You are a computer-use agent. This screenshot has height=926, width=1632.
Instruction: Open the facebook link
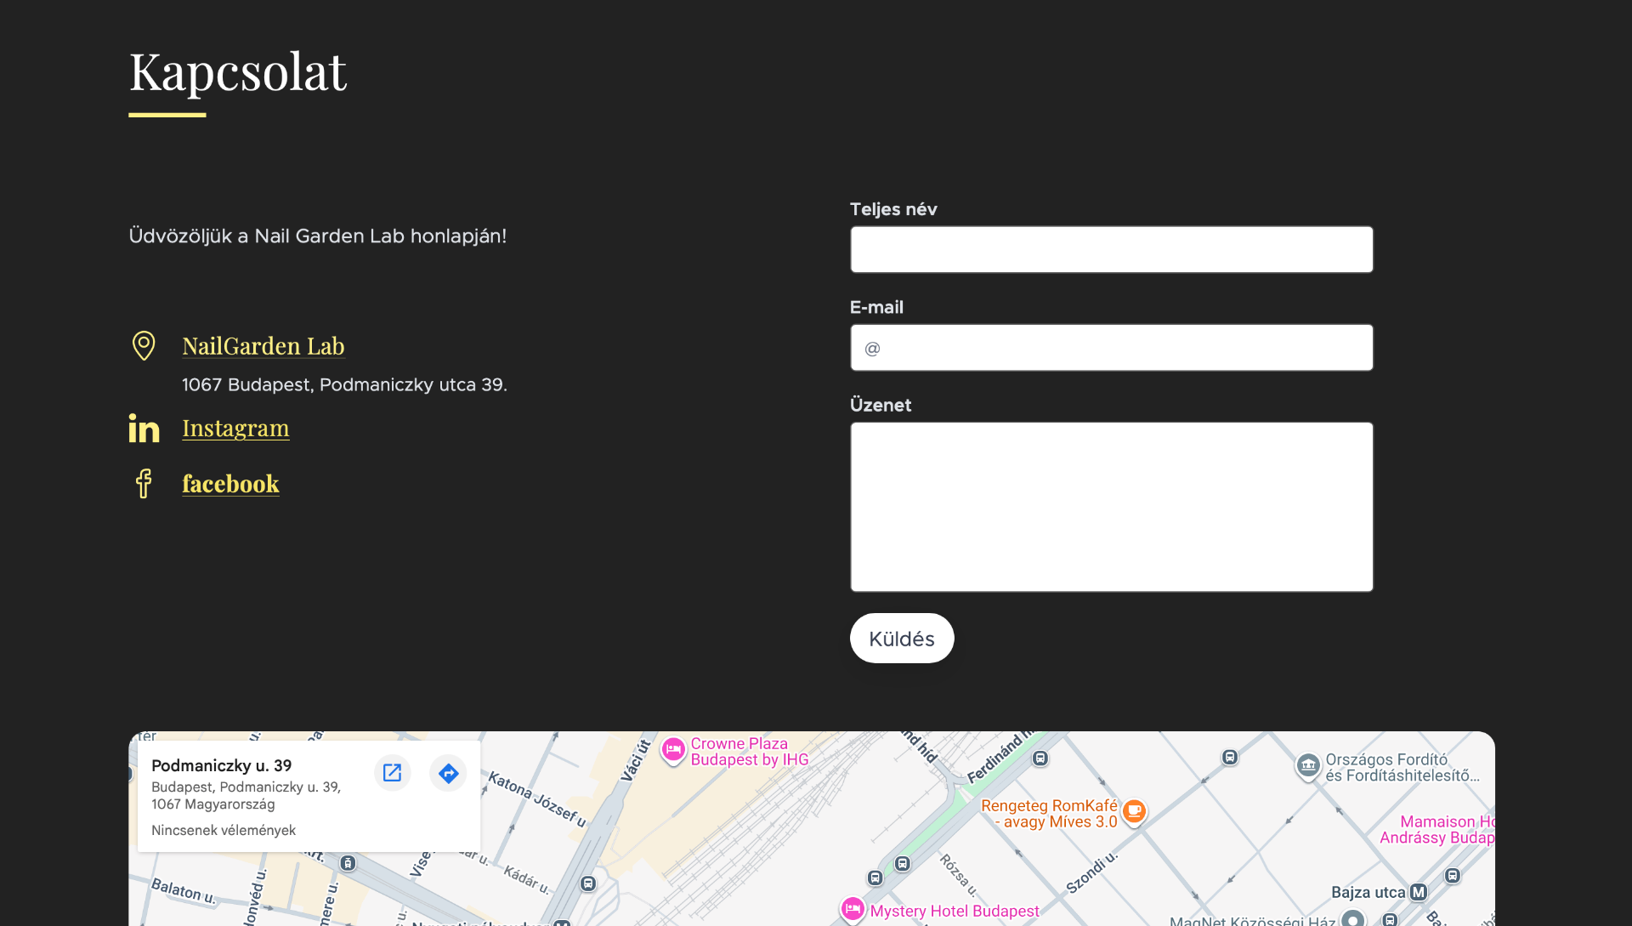click(x=230, y=484)
